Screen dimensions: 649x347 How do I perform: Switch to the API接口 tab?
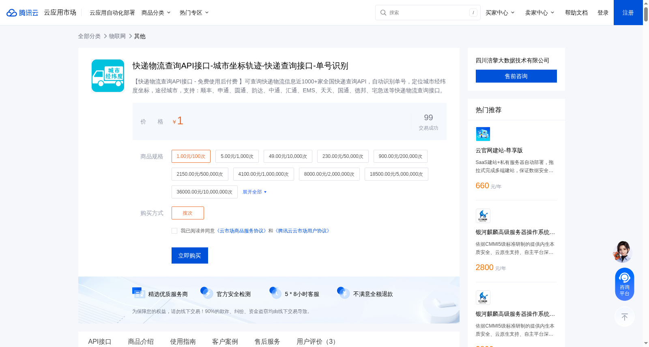click(x=100, y=341)
